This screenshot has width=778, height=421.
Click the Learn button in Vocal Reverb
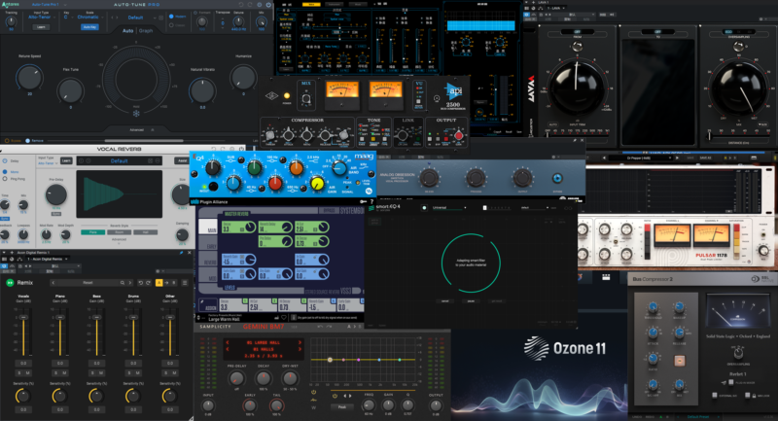66,160
